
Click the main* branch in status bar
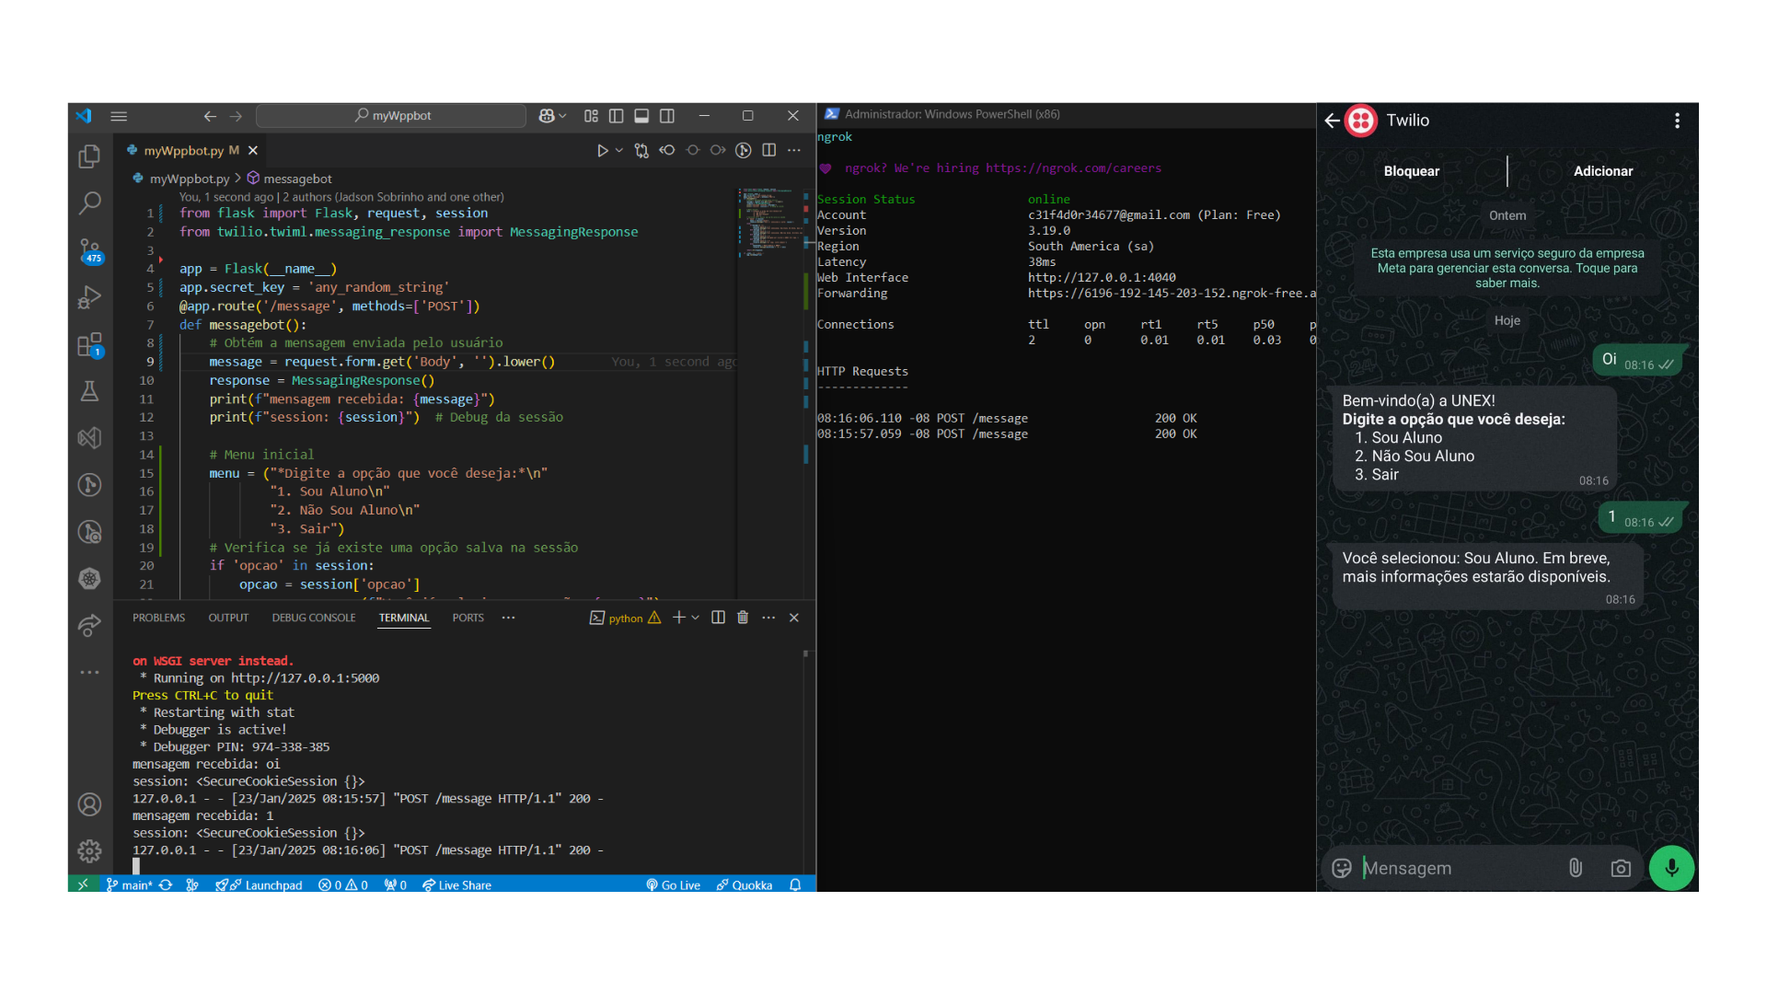coord(129,885)
